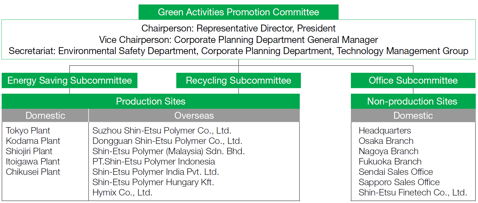Click the Green Activities Promotion Committee header

238,12
